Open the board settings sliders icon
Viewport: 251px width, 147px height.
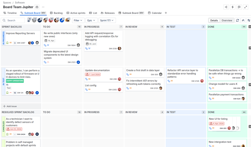[249, 20]
